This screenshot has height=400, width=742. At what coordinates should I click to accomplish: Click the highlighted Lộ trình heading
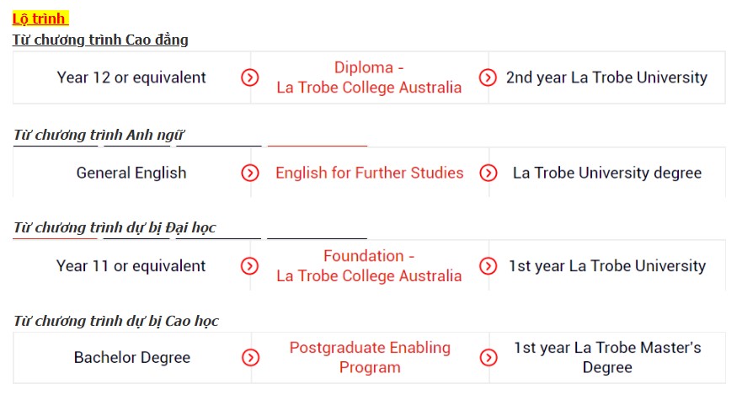click(x=40, y=19)
